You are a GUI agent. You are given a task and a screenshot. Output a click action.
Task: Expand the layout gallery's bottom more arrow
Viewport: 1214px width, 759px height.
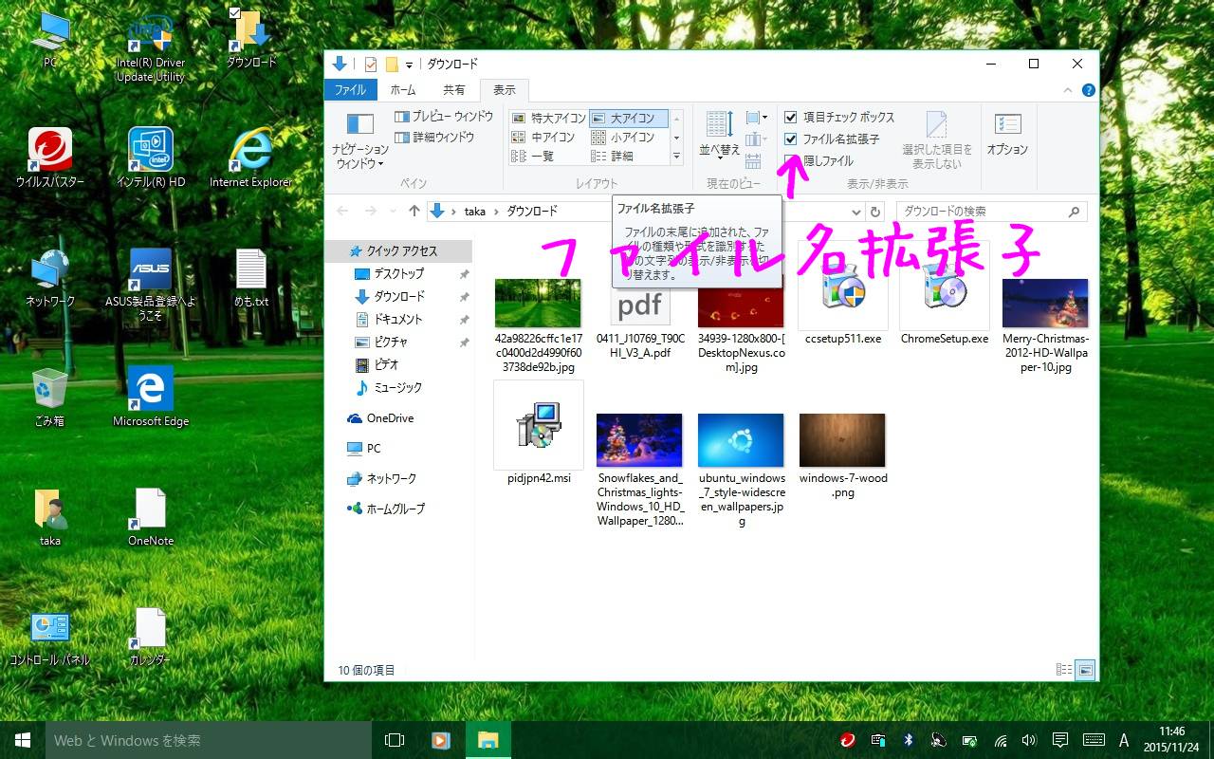click(676, 157)
